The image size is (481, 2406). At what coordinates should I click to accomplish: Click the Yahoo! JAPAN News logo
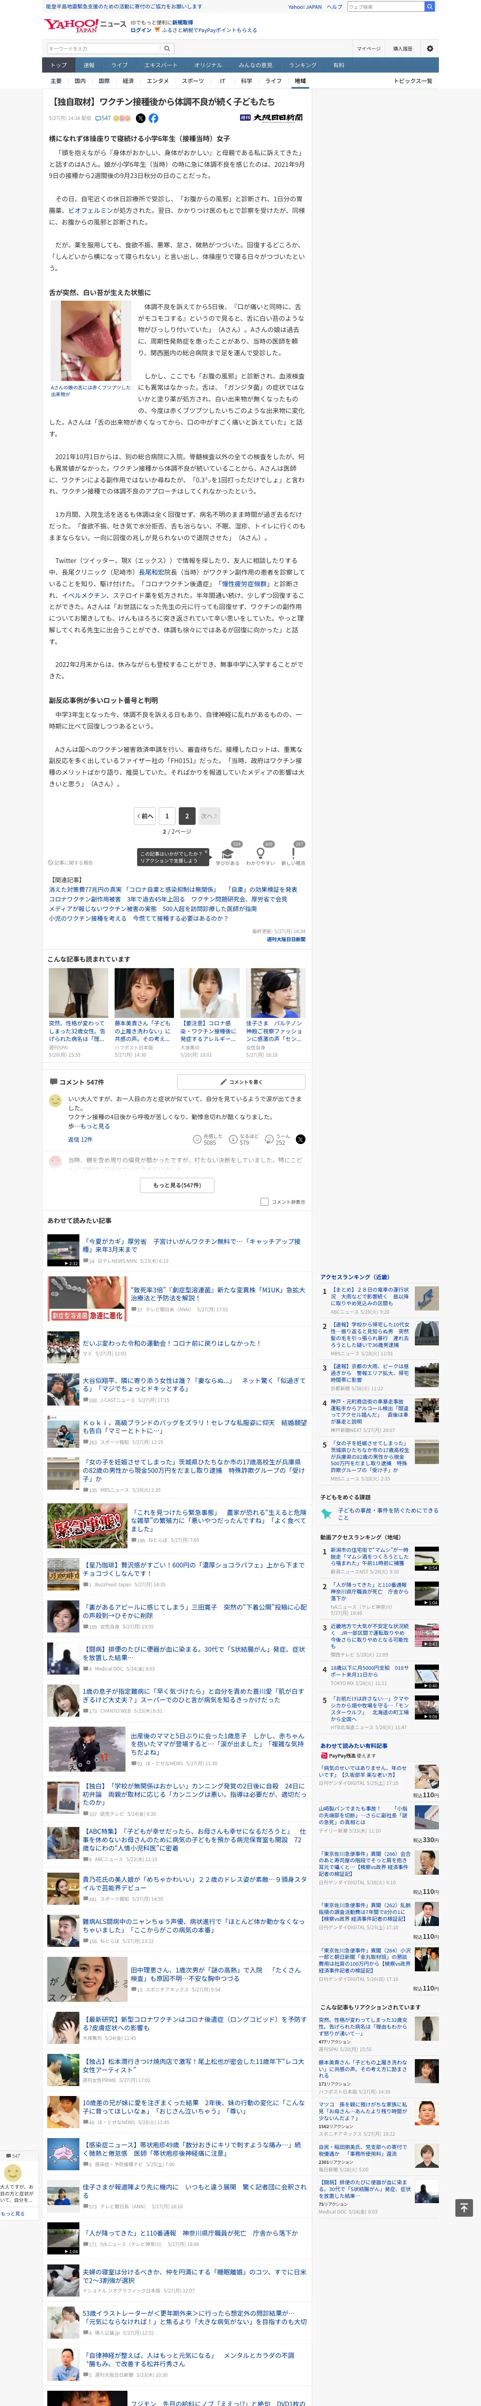click(84, 25)
